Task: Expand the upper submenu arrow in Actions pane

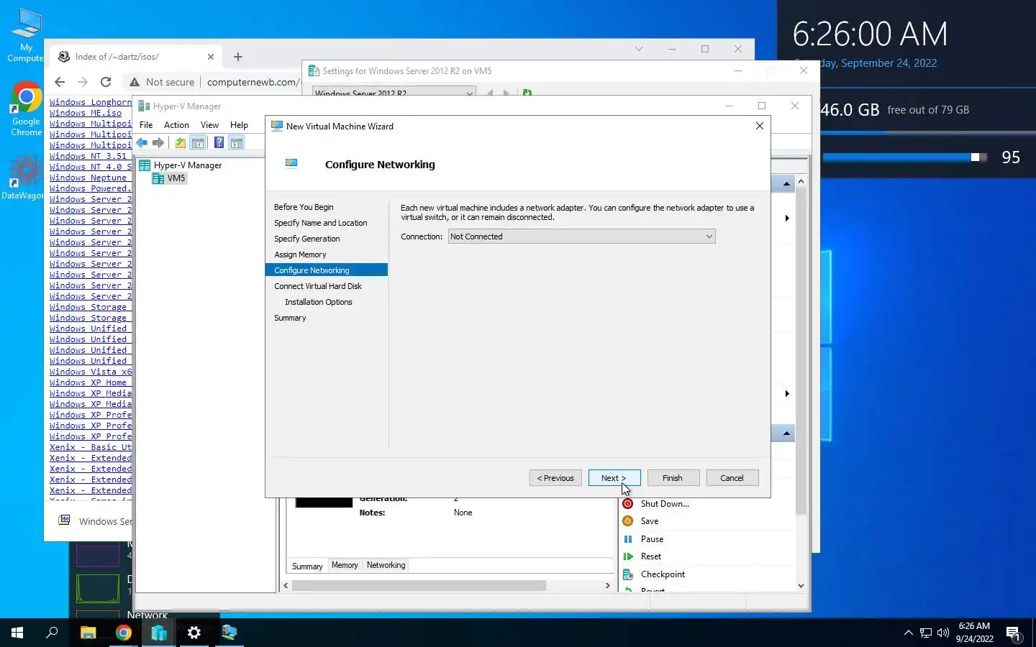Action: (x=787, y=218)
